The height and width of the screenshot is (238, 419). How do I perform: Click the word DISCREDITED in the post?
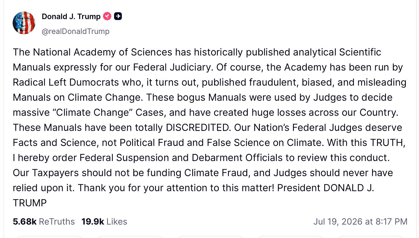(198, 127)
